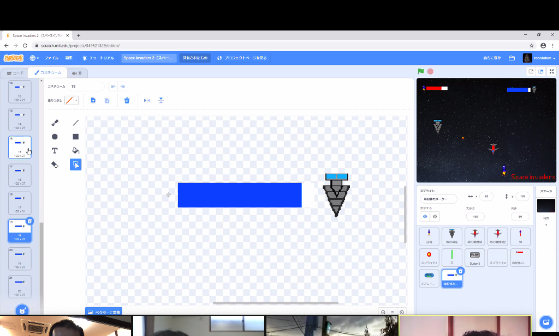Pick the Fill bucket tool

click(75, 151)
